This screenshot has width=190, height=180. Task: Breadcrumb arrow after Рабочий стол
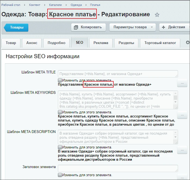coord(24,5)
